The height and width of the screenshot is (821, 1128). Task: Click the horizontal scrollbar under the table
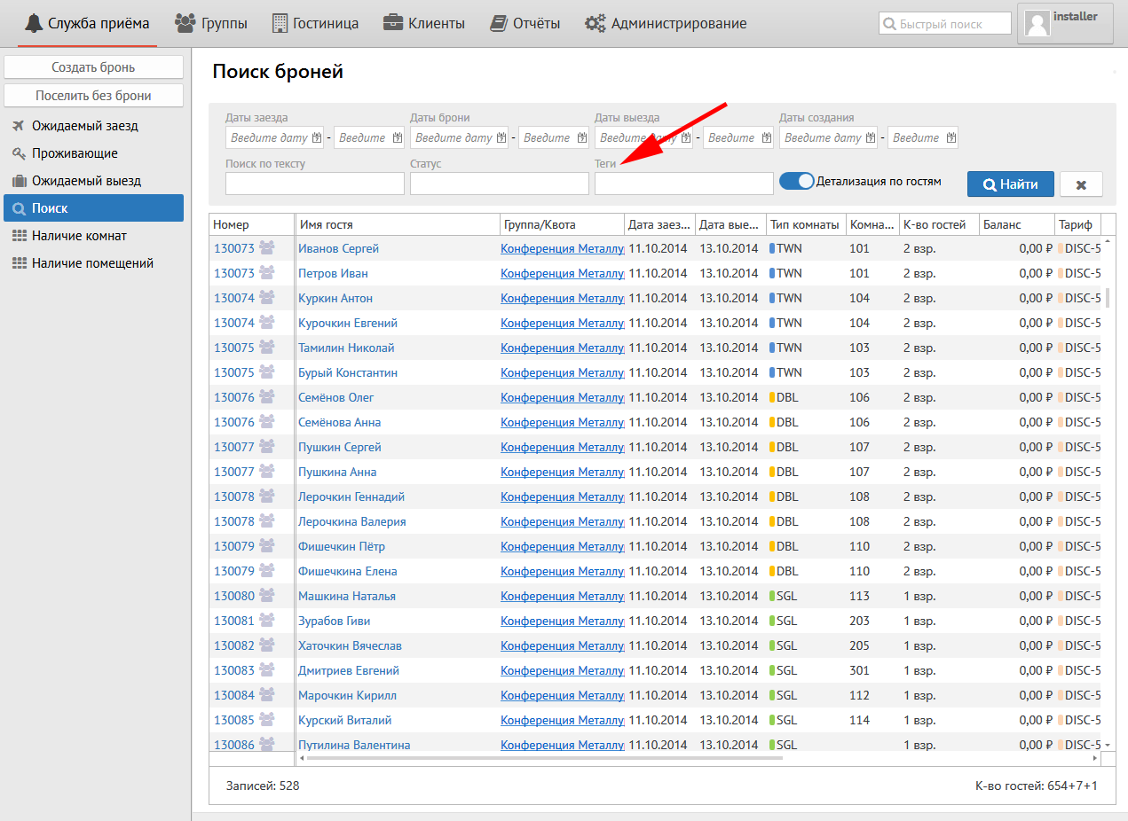coord(543,758)
